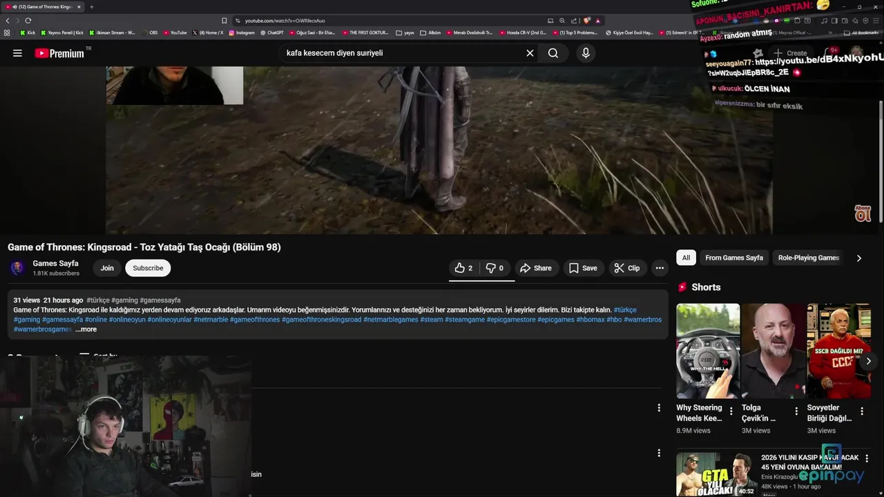Open the Why Steering Wheels short thumbnail
The height and width of the screenshot is (497, 884).
pos(708,351)
